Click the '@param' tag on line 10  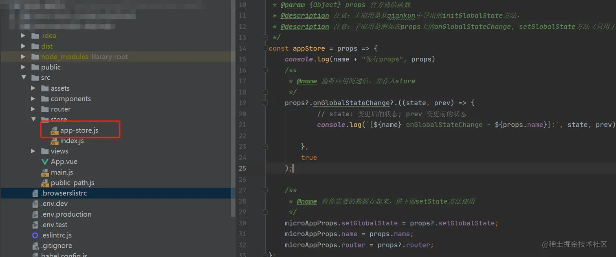[x=293, y=5]
